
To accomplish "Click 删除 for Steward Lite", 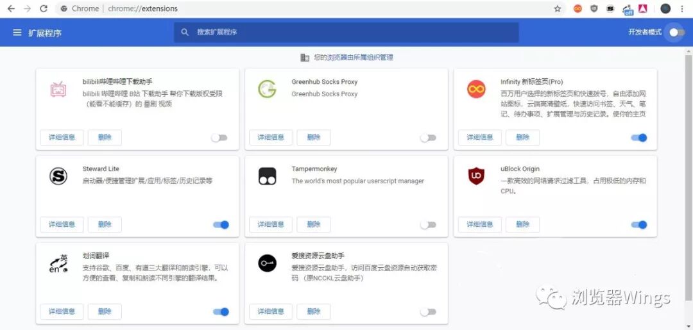I will [x=105, y=224].
